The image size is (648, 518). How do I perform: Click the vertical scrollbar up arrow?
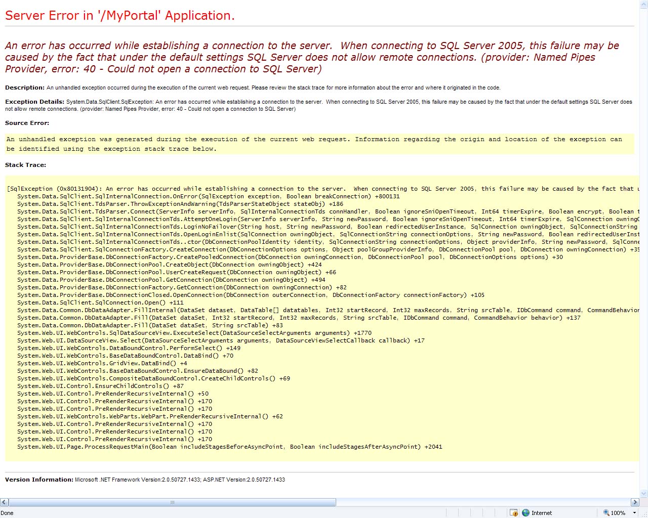pos(644,4)
